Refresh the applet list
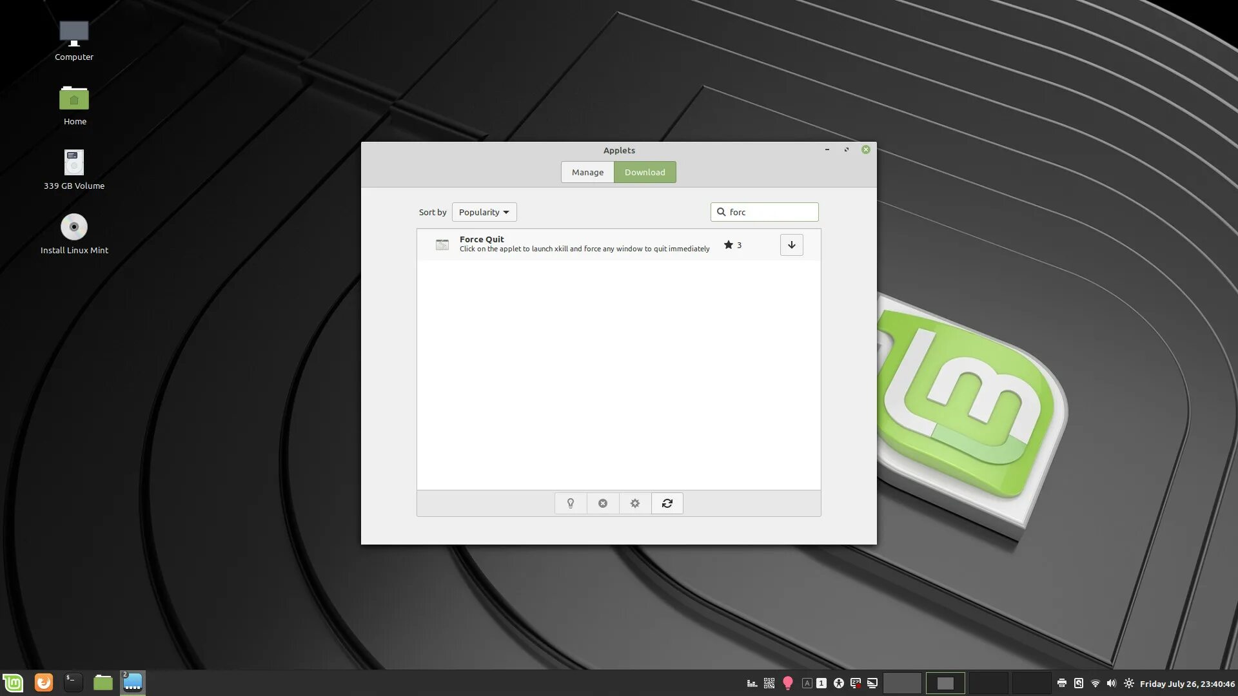 (667, 503)
